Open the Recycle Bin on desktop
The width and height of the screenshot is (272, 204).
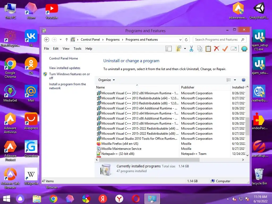tap(259, 176)
